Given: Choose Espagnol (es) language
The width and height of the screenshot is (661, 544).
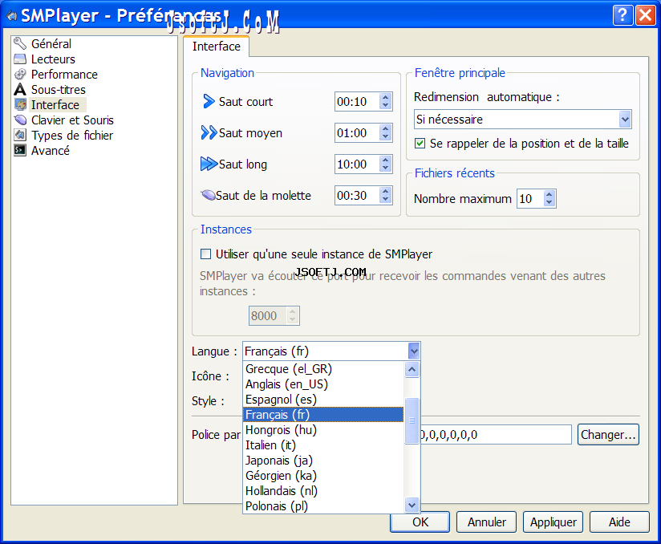Looking at the screenshot, I should [x=323, y=400].
